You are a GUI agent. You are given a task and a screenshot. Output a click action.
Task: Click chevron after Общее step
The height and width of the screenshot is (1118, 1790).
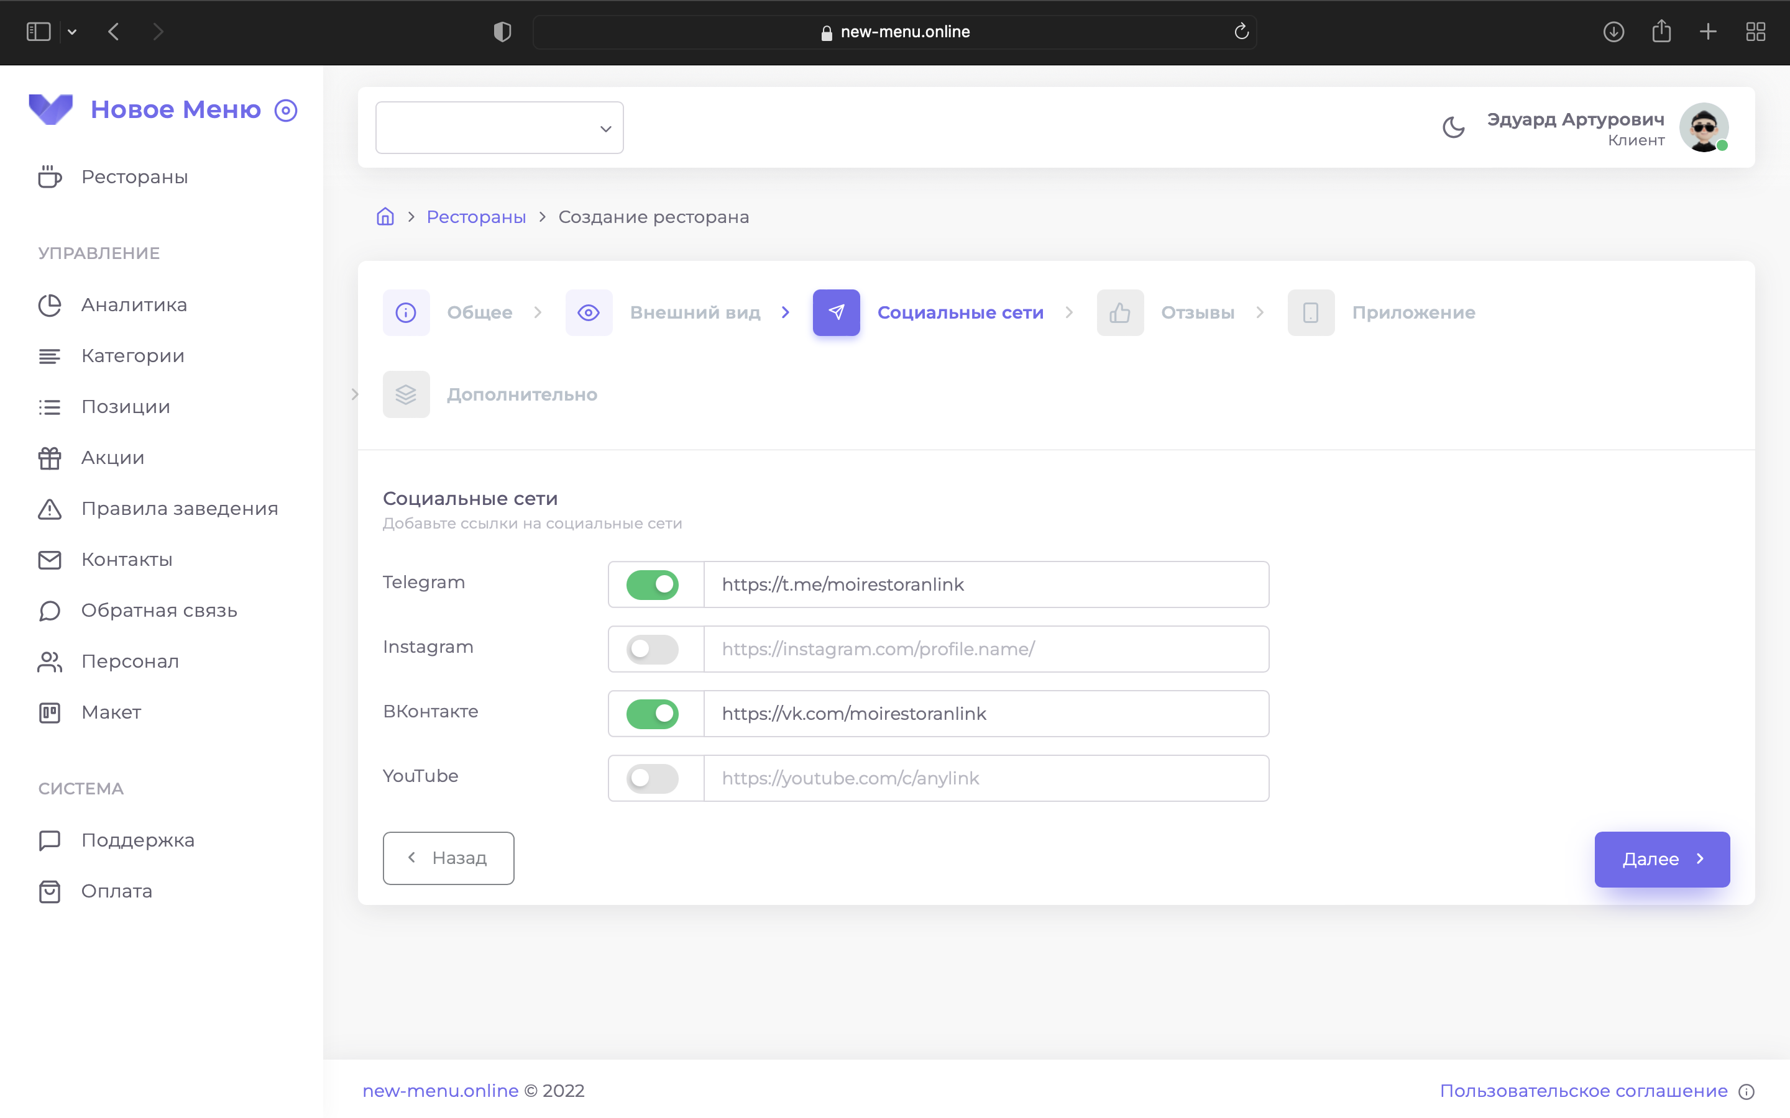[538, 313]
